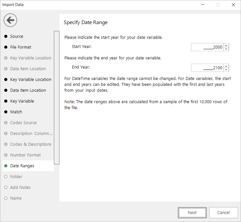Screen dimensions: 241x222
Task: Close the Import Data window
Action: 233,5
